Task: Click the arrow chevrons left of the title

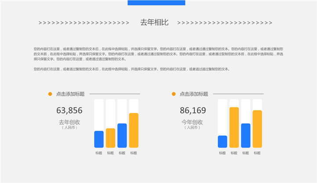Action: click(x=84, y=23)
